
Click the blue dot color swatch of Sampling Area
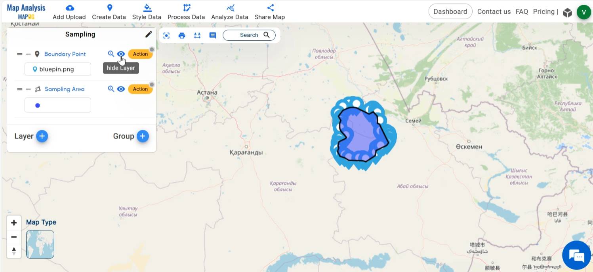pyautogui.click(x=38, y=106)
